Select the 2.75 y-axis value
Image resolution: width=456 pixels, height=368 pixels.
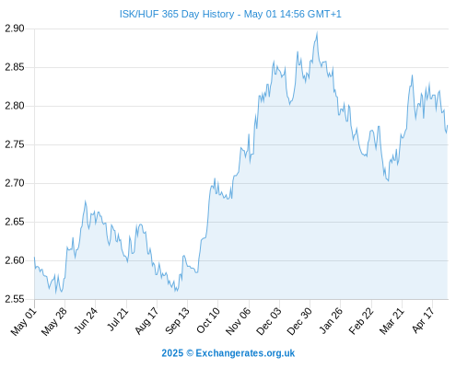click(15, 144)
